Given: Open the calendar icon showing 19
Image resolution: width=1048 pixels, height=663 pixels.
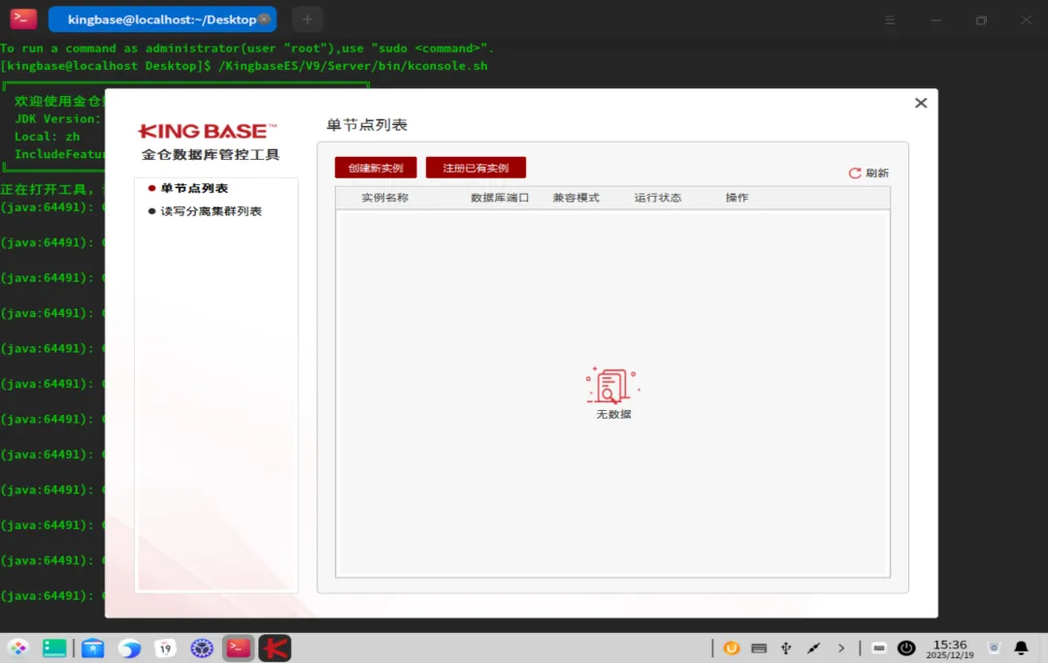Looking at the screenshot, I should 165,647.
